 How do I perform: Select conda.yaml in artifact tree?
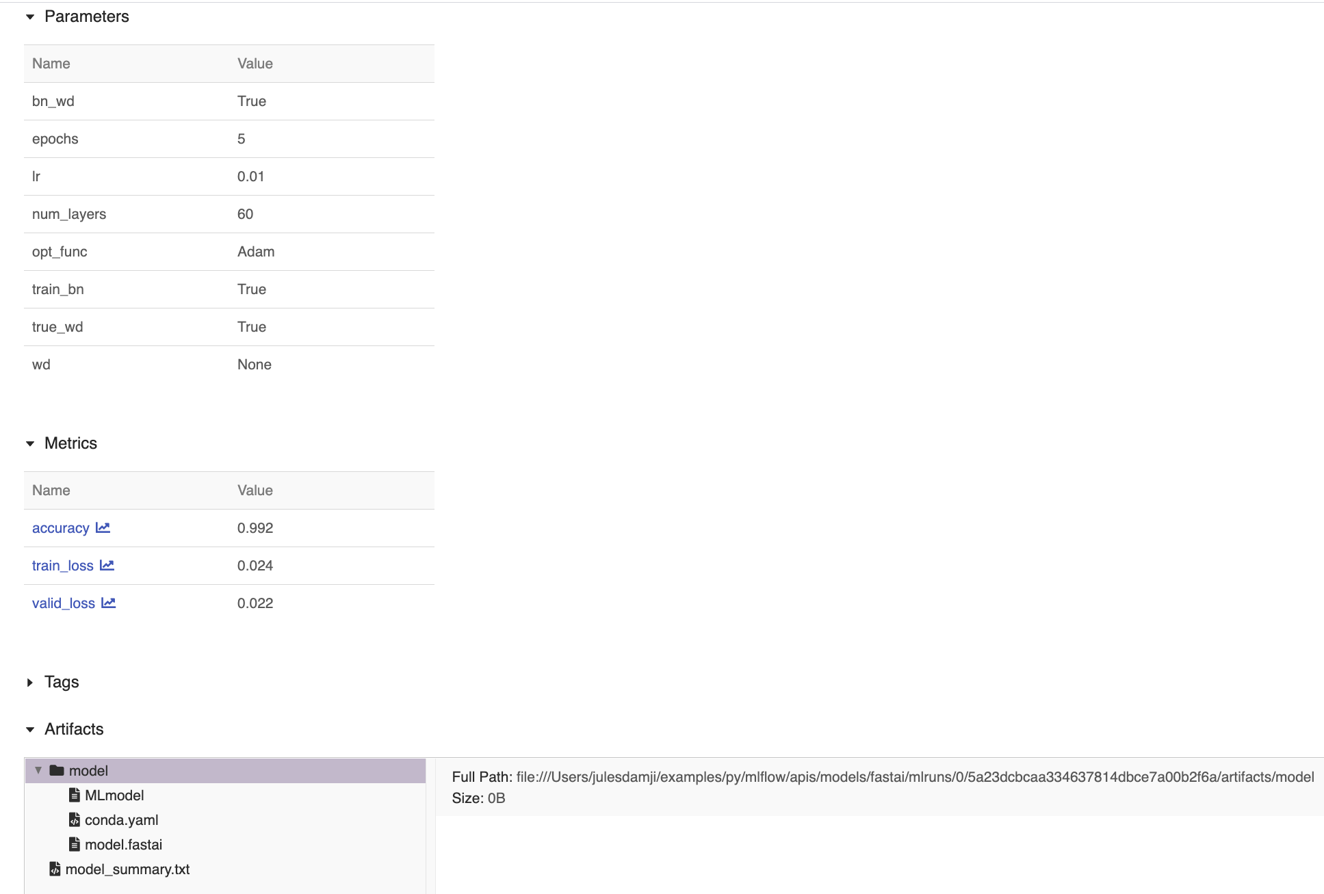(x=121, y=819)
